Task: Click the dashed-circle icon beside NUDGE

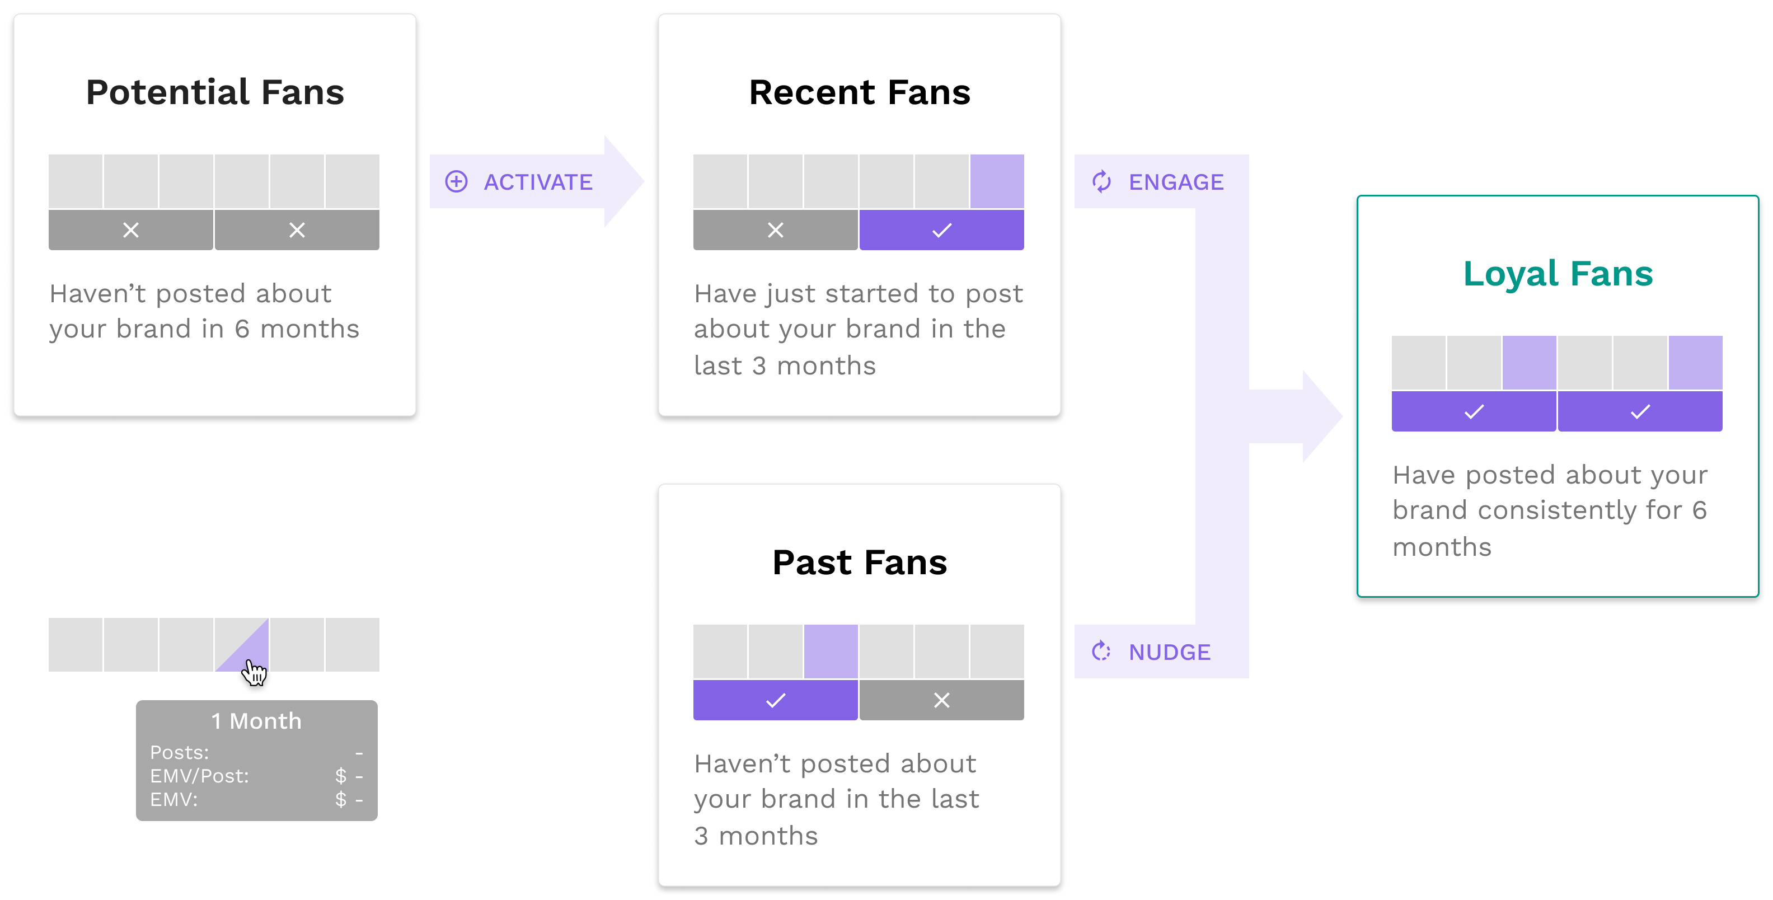Action: click(x=1101, y=651)
